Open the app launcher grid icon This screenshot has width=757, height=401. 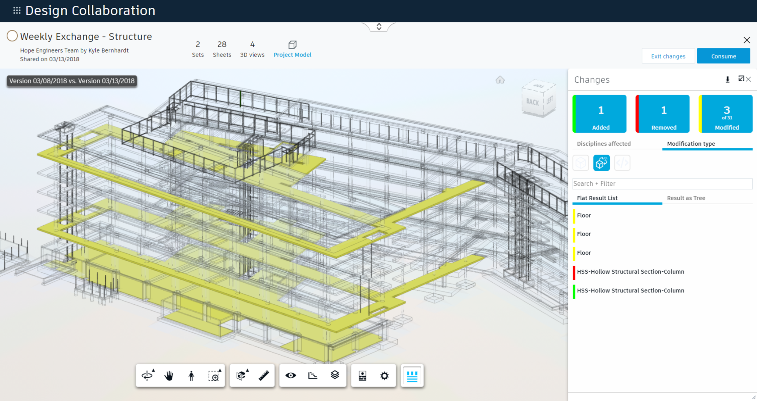17,11
